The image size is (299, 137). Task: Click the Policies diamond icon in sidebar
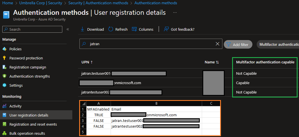click(5, 49)
